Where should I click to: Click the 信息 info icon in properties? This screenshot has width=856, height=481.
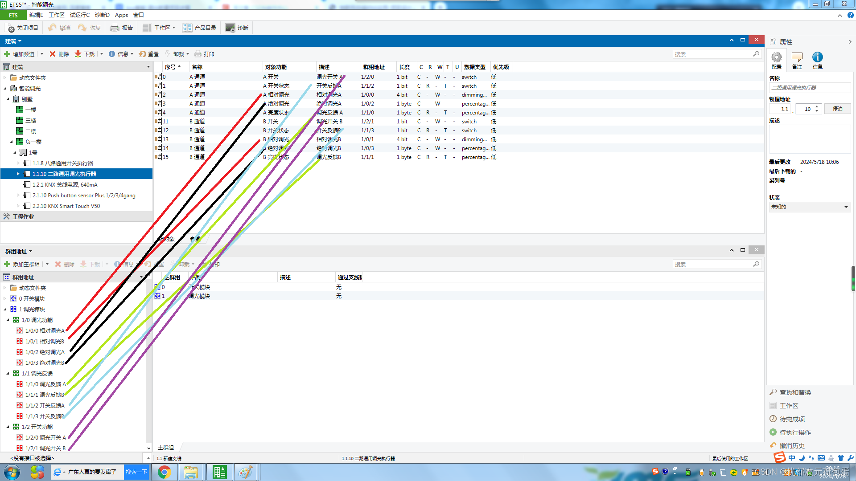pyautogui.click(x=817, y=57)
